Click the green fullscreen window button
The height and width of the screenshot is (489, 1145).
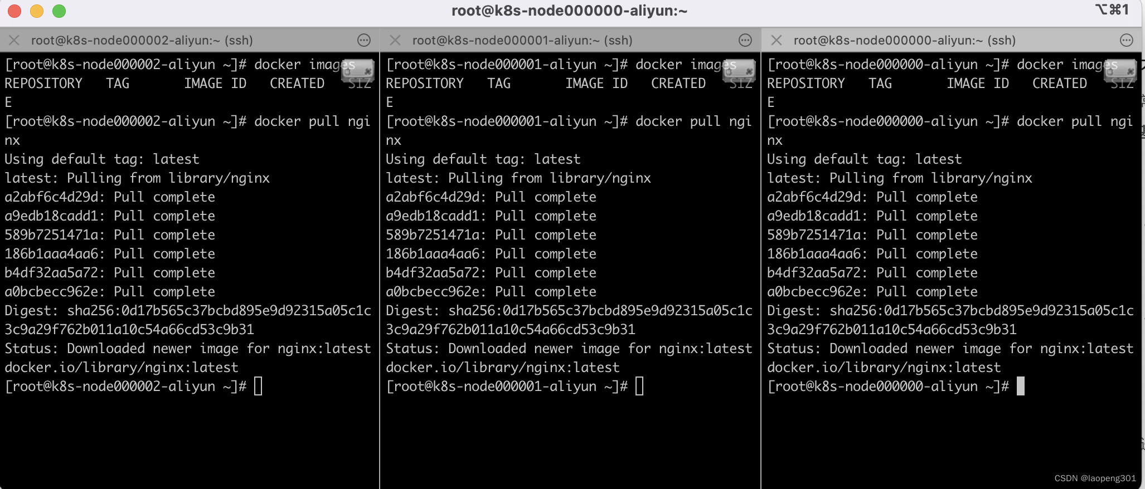coord(59,11)
